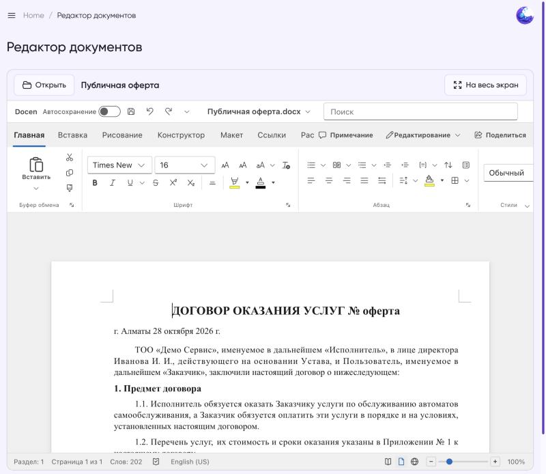Open font size 16 dropdown

coord(184,165)
